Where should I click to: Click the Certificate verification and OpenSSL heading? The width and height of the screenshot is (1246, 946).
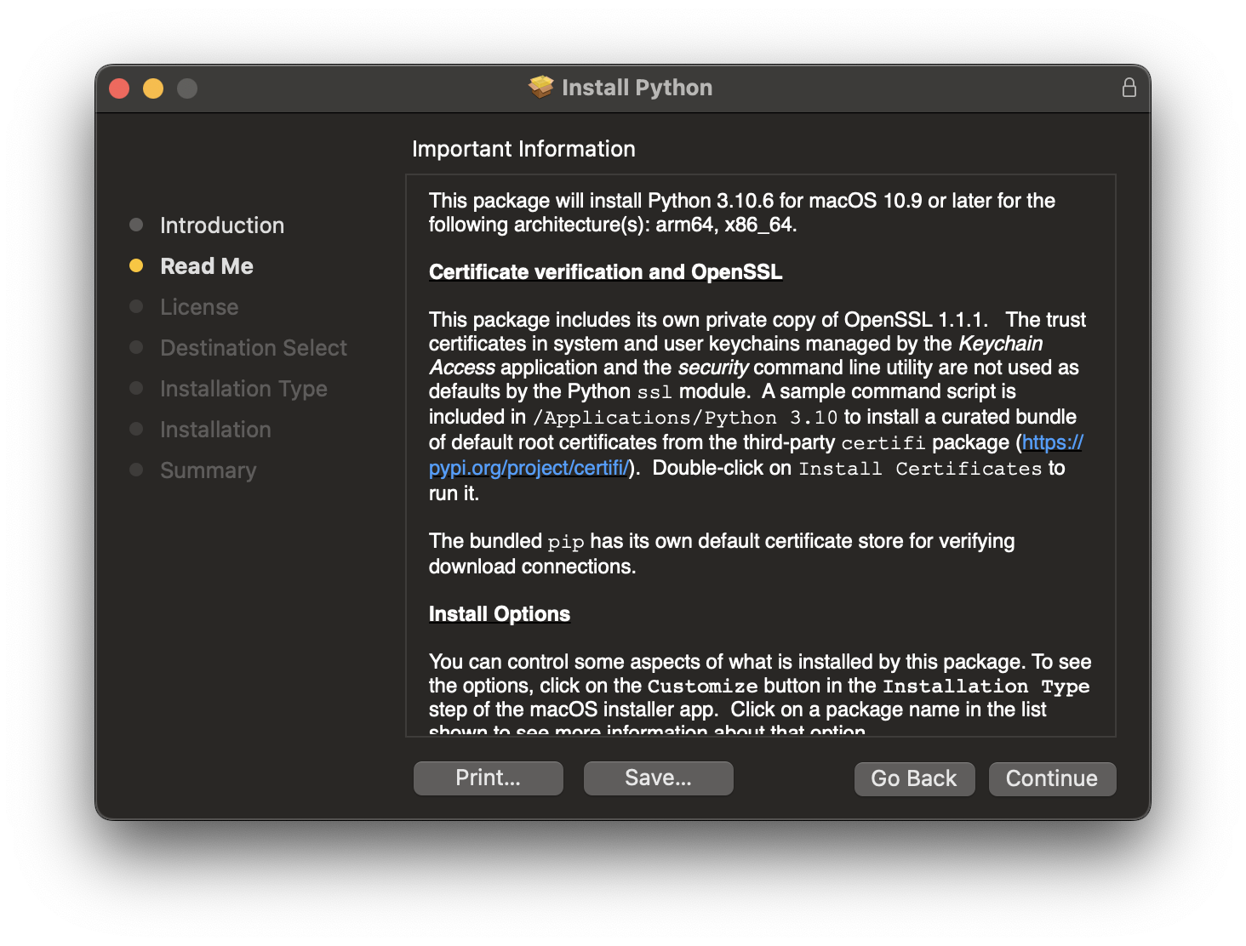pos(605,272)
